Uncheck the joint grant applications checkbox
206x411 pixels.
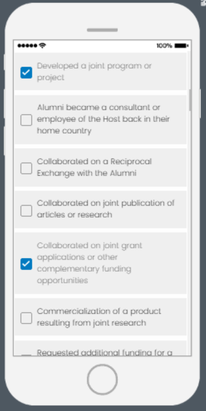[x=26, y=264]
